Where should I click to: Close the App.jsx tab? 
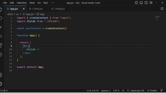pyautogui.click(x=24, y=9)
